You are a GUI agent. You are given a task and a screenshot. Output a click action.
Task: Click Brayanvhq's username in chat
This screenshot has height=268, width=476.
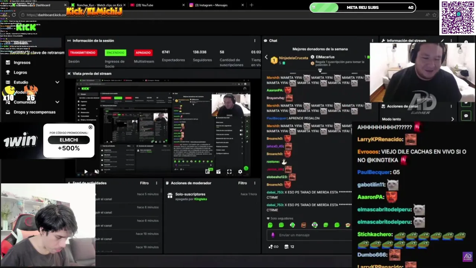[276, 98]
